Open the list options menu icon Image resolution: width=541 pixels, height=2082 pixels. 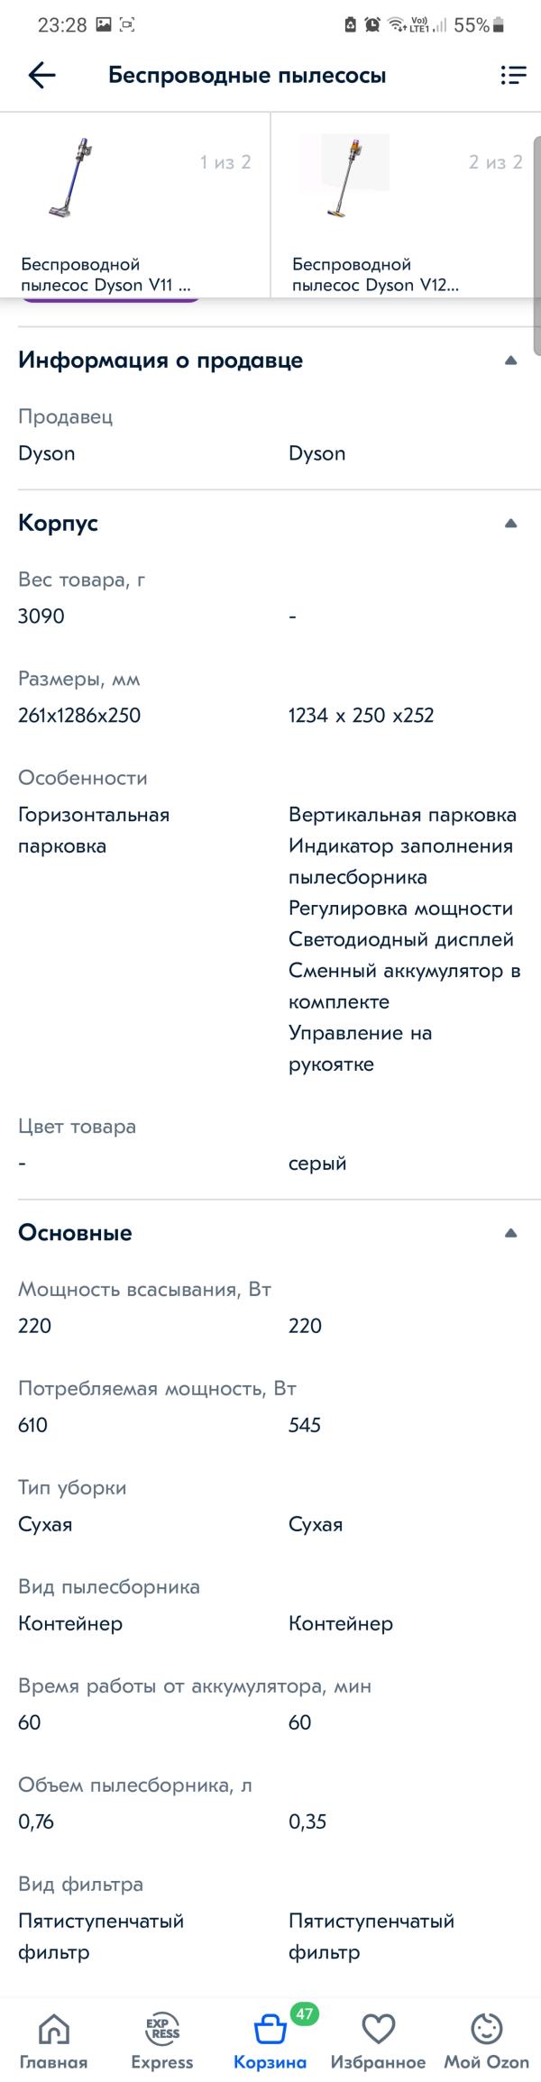pyautogui.click(x=513, y=76)
